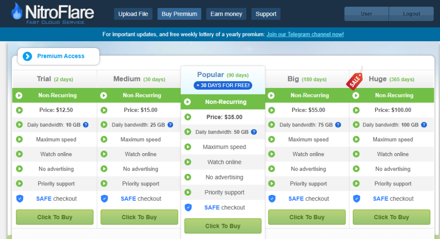This screenshot has height=239, width=440.
Task: Open the Earn money page
Action: coord(226,14)
